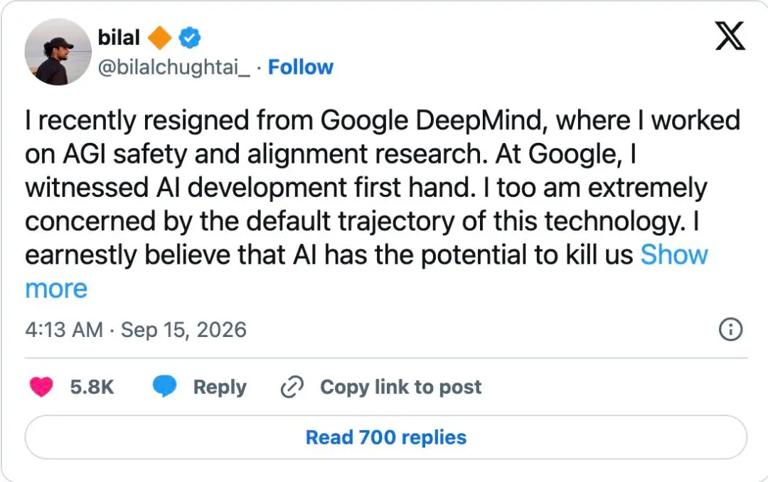Click the word 'more' in the tweet
Viewport: 768px width, 482px height.
click(x=56, y=289)
